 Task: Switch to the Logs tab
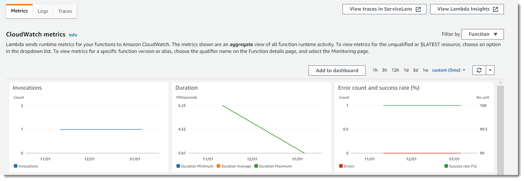coord(43,11)
